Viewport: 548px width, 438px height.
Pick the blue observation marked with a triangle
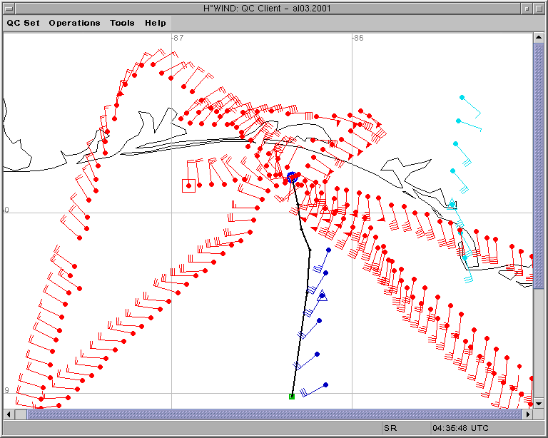coord(322,295)
